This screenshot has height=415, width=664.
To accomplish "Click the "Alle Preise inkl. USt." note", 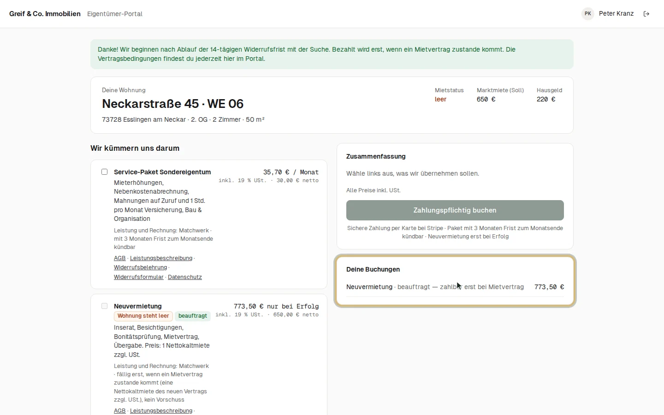I will pos(373,190).
